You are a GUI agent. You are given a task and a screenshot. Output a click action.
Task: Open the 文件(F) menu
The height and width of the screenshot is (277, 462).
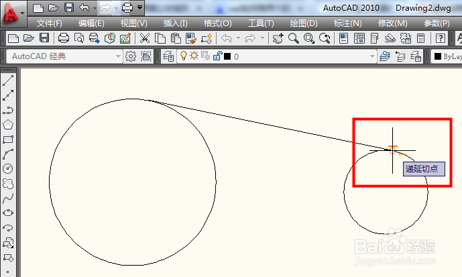pyautogui.click(x=49, y=23)
